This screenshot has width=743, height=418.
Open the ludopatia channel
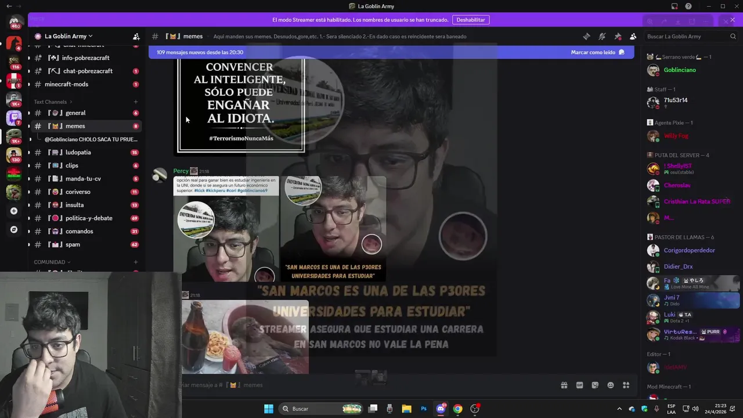[x=86, y=152]
